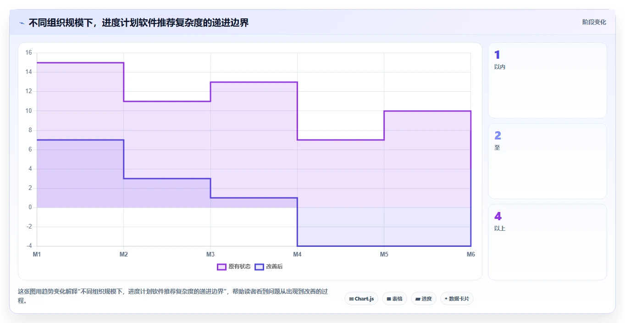Click the M5 x-axis label

pos(384,254)
